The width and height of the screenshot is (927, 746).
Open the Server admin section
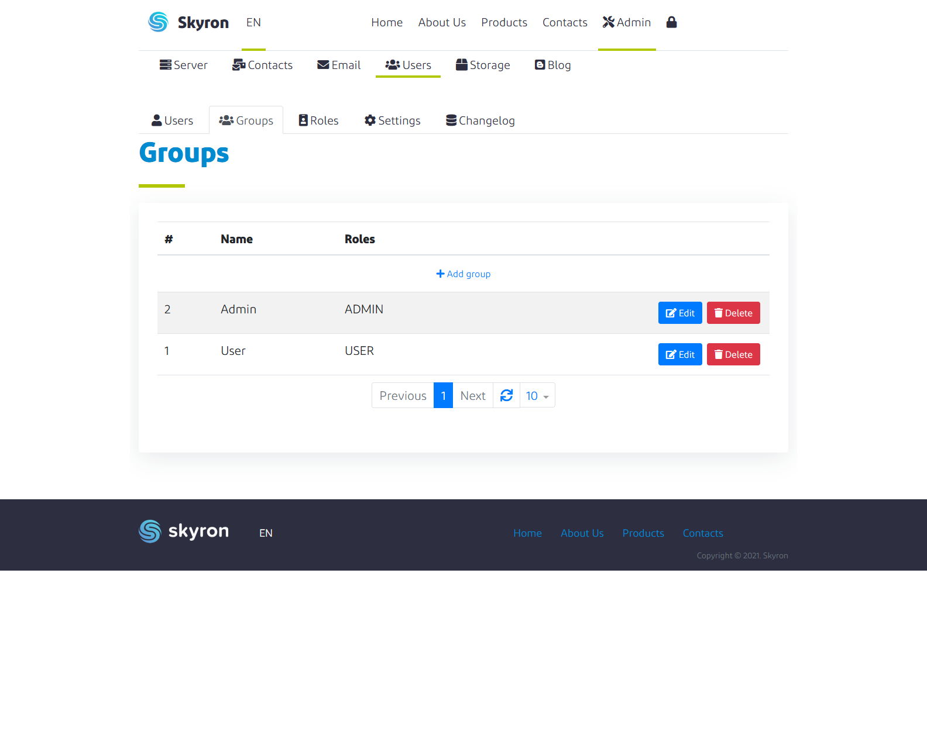click(184, 65)
